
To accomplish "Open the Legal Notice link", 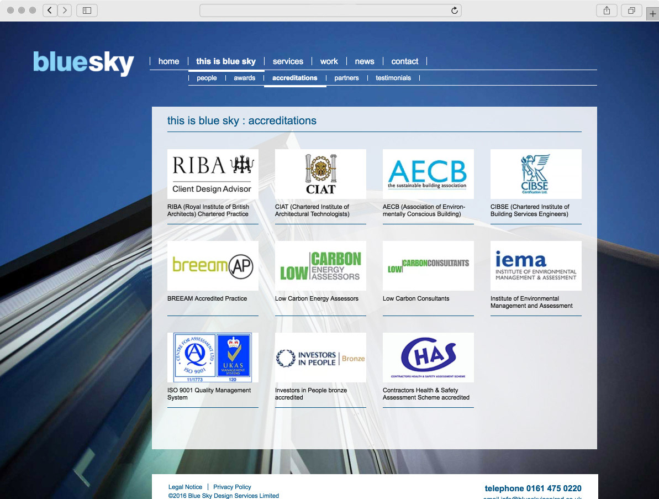I will pos(186,487).
